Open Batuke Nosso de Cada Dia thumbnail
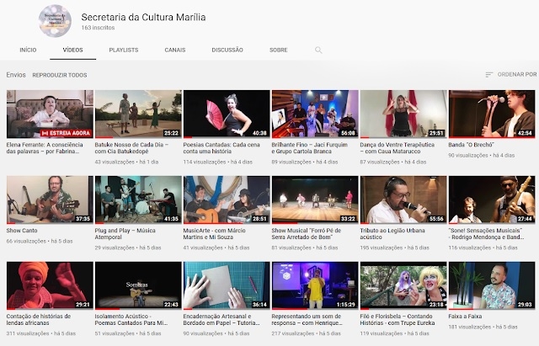This screenshot has width=539, height=346. tap(138, 114)
